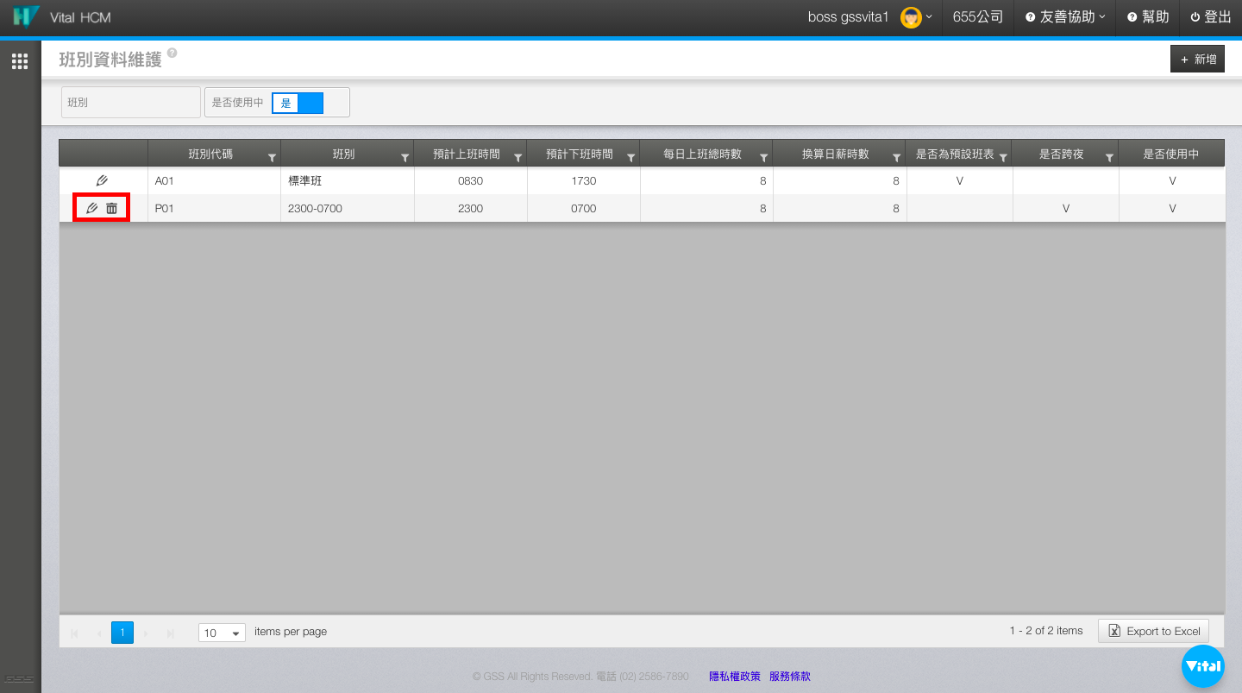
Task: Click the 新增 button
Action: click(x=1197, y=60)
